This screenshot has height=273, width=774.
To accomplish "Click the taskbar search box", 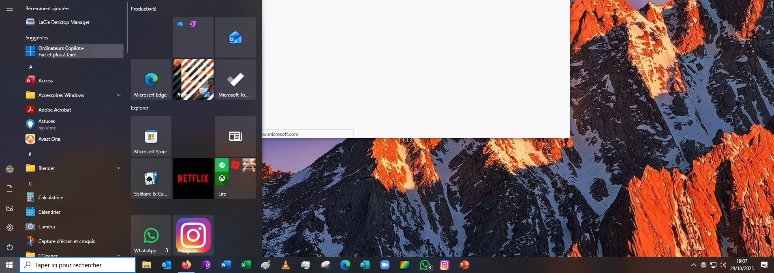I will pos(77,265).
